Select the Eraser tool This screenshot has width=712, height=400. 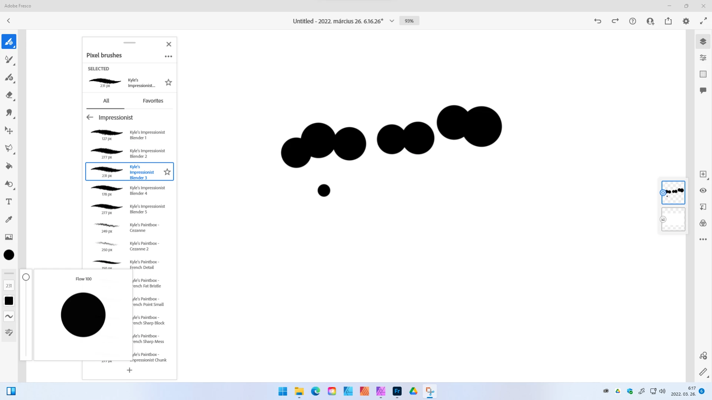point(9,95)
